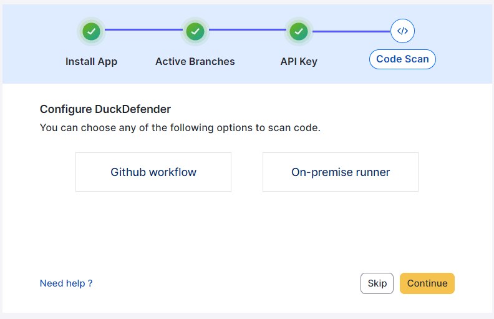
Task: Choose the Github workflow option
Action: [153, 172]
